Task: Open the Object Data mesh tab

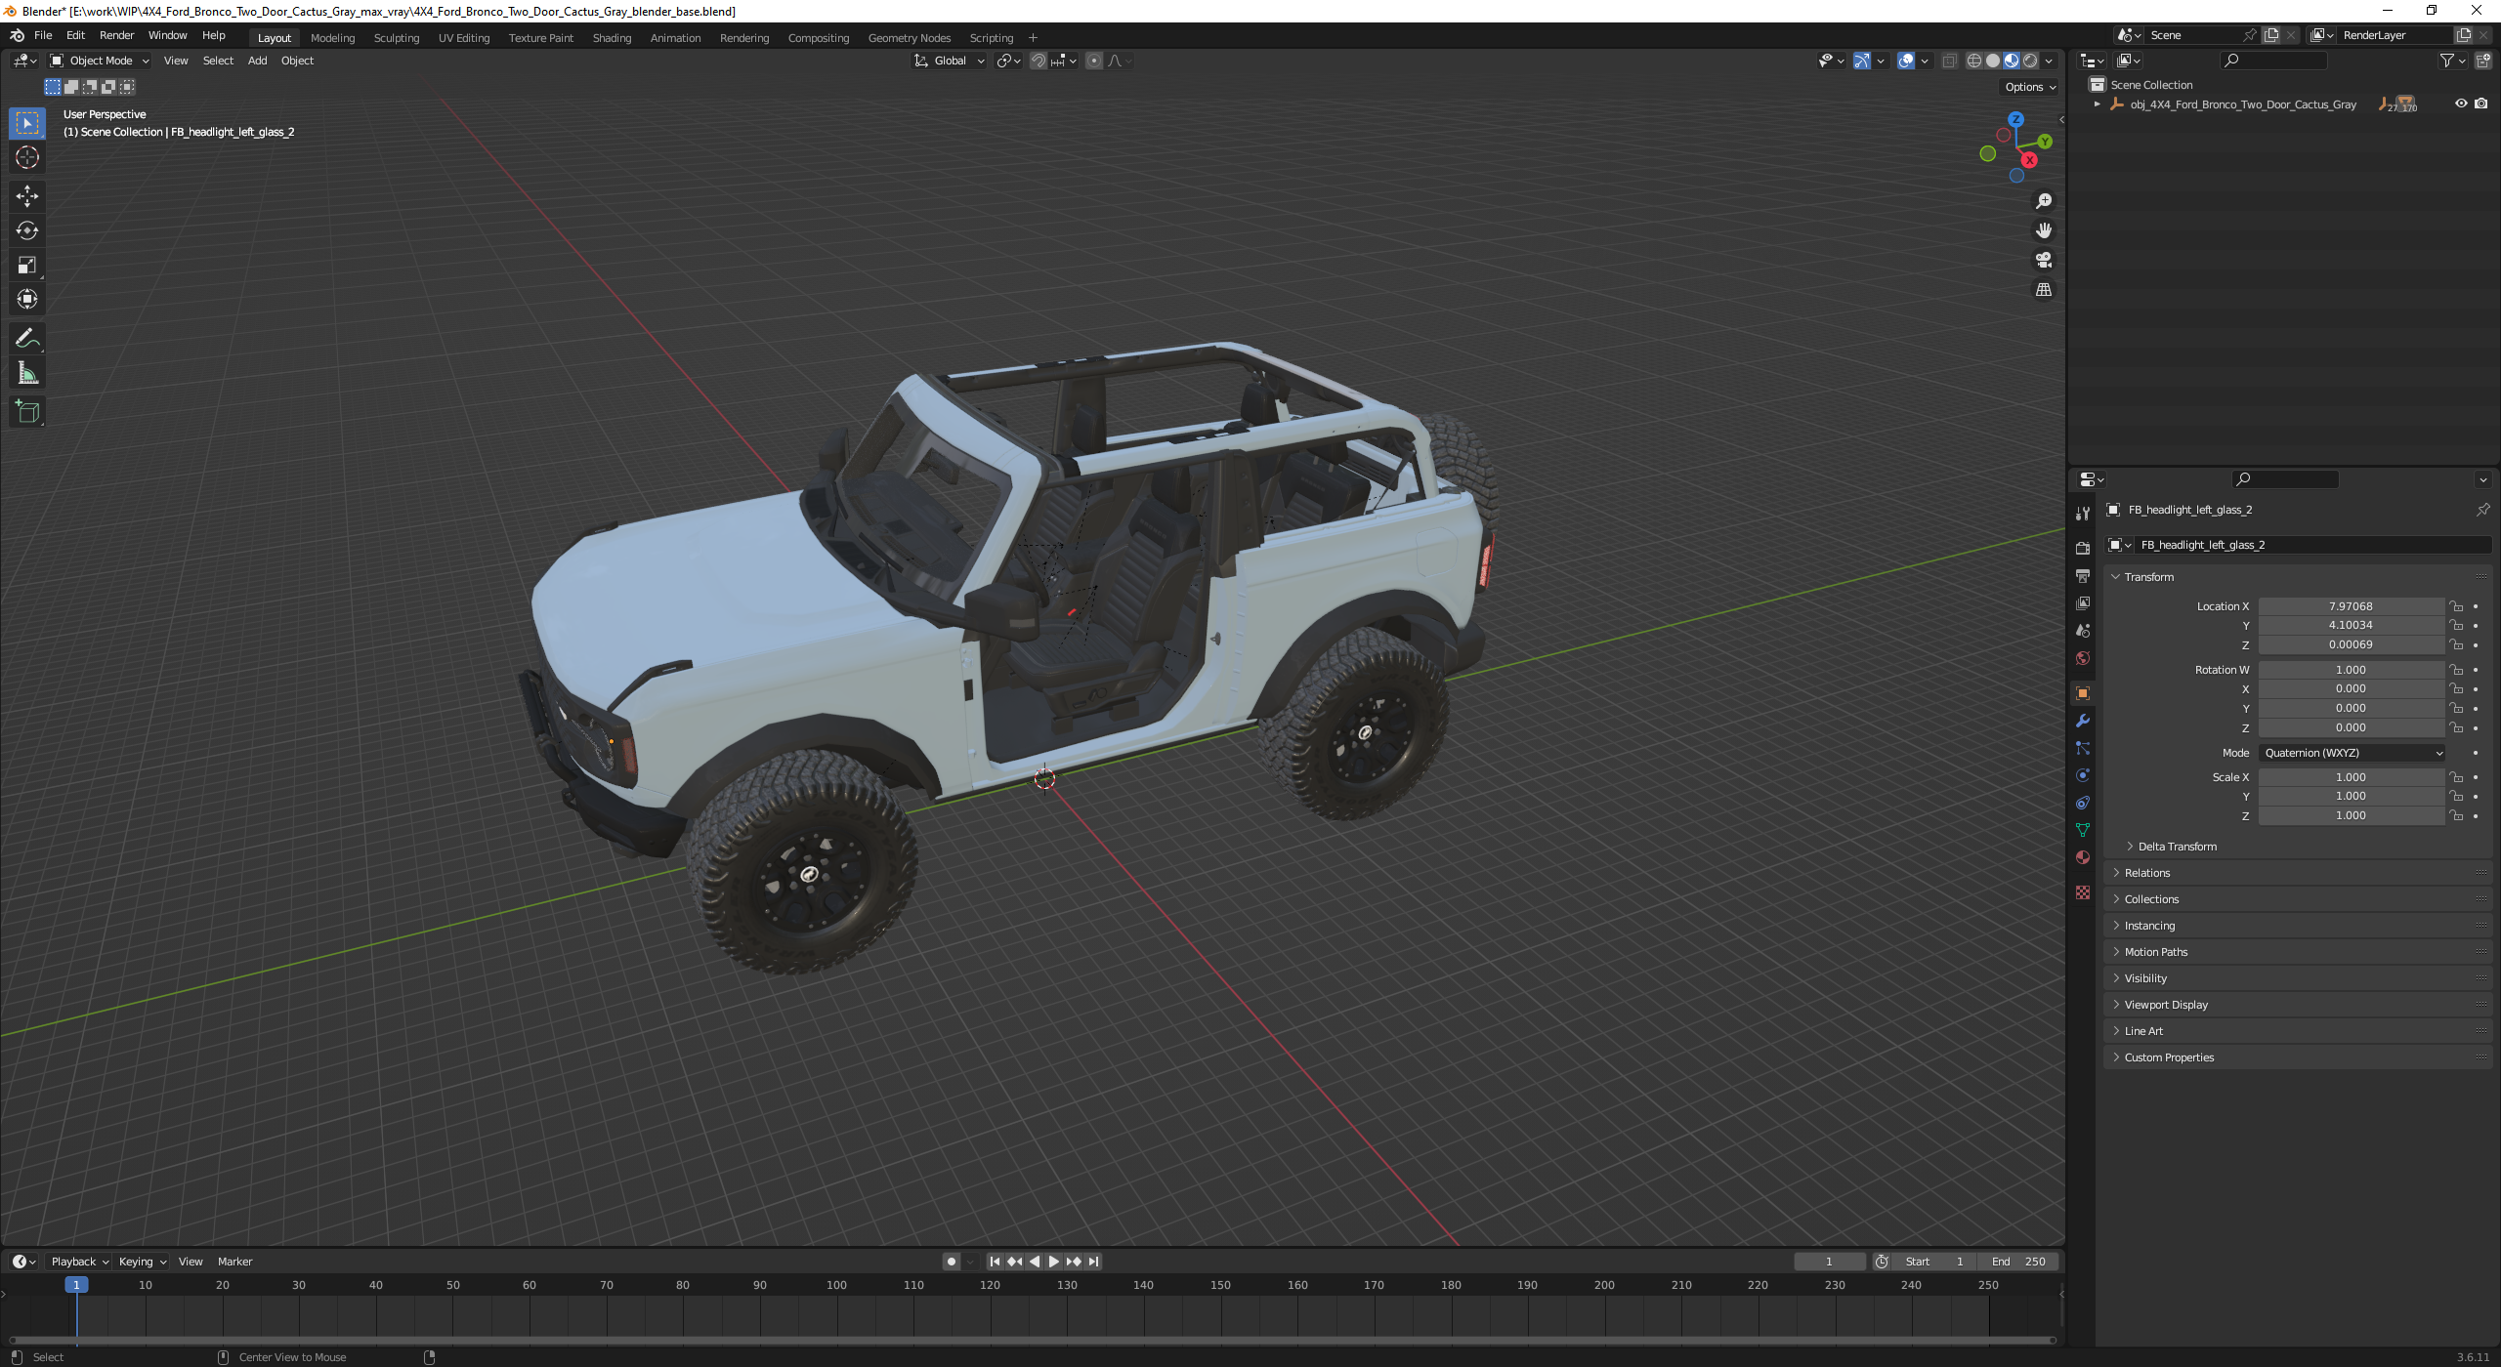Action: (x=2083, y=830)
